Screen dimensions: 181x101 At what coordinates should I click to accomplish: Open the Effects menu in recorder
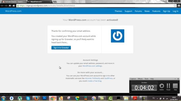[140, 79]
